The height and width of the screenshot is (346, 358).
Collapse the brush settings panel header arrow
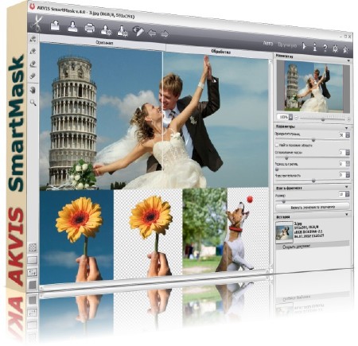[x=347, y=187]
